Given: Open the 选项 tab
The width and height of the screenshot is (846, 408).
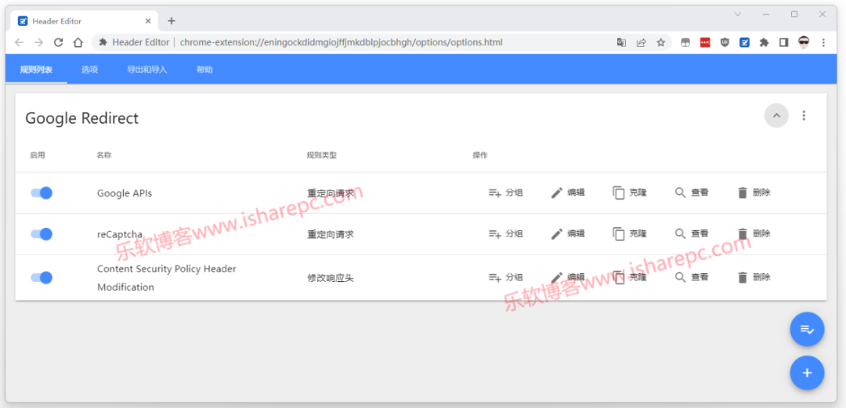Looking at the screenshot, I should pyautogui.click(x=89, y=70).
